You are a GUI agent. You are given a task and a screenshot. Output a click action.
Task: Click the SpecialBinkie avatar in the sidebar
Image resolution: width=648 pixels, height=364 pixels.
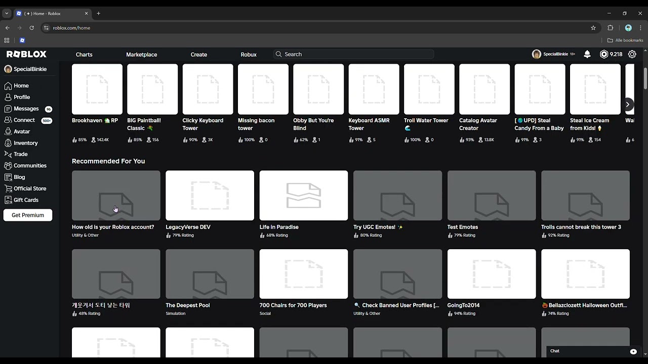8,69
